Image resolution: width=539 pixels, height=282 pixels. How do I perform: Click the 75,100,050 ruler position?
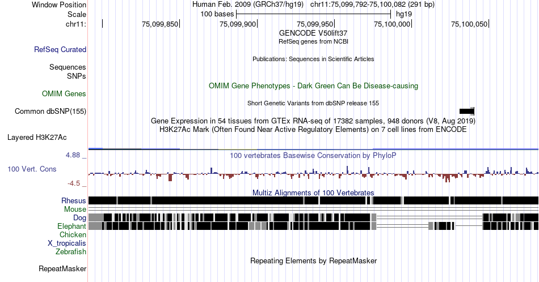(x=470, y=24)
